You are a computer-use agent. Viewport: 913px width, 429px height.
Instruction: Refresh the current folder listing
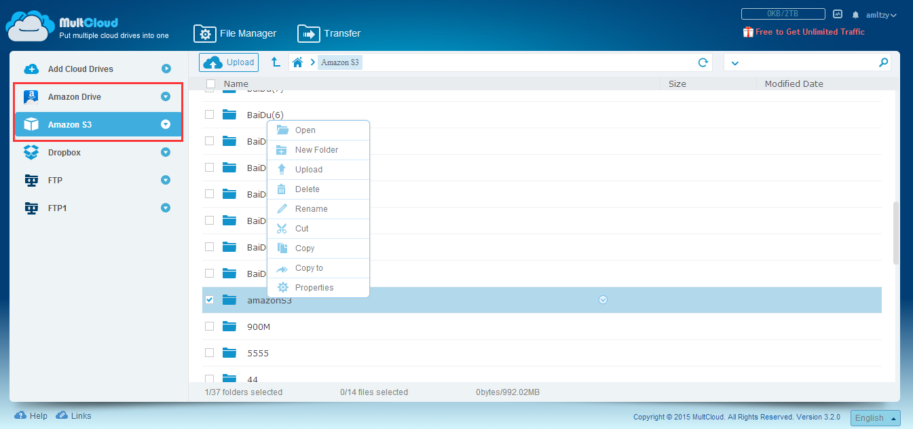pyautogui.click(x=703, y=62)
